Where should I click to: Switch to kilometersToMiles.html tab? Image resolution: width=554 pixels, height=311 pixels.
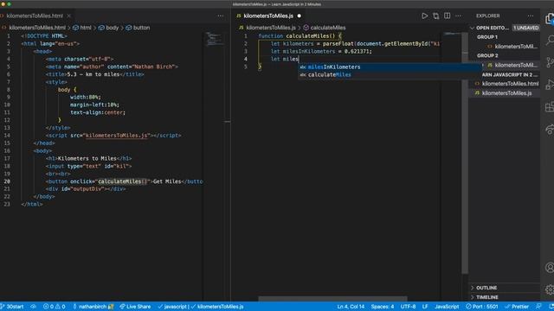tap(35, 16)
